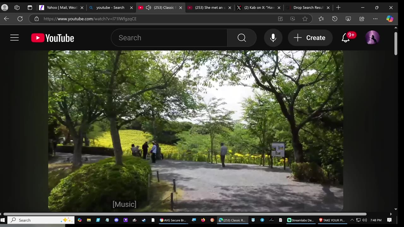Open the Share button in Edge toolbar
This screenshot has width=404, height=227.
362,19
